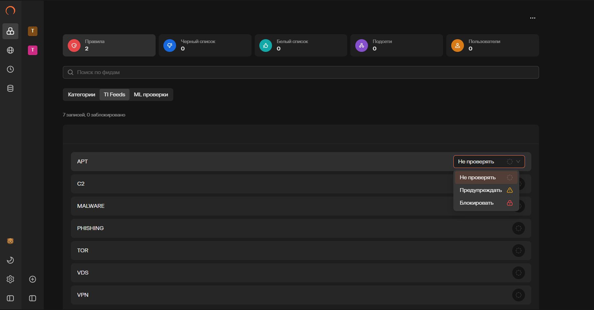The width and height of the screenshot is (594, 310).
Task: Click the status circle on the TOR feed row
Action: pos(518,250)
